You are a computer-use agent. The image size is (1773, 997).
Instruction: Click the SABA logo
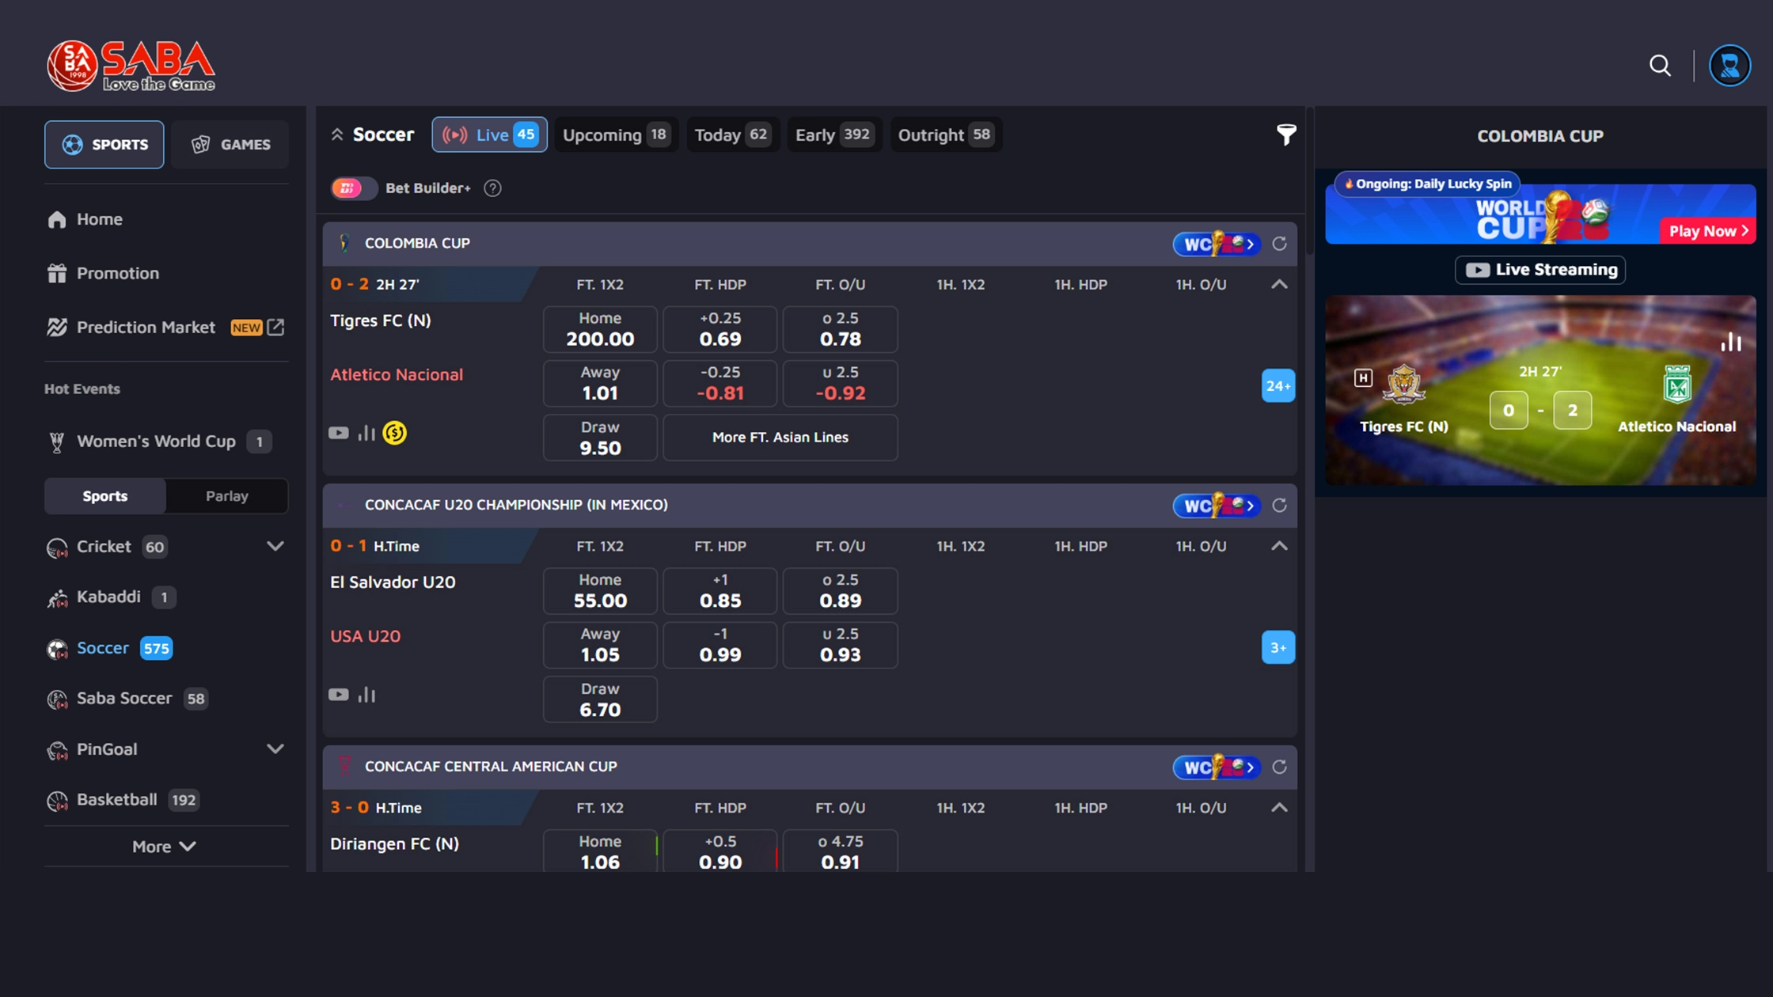click(131, 66)
